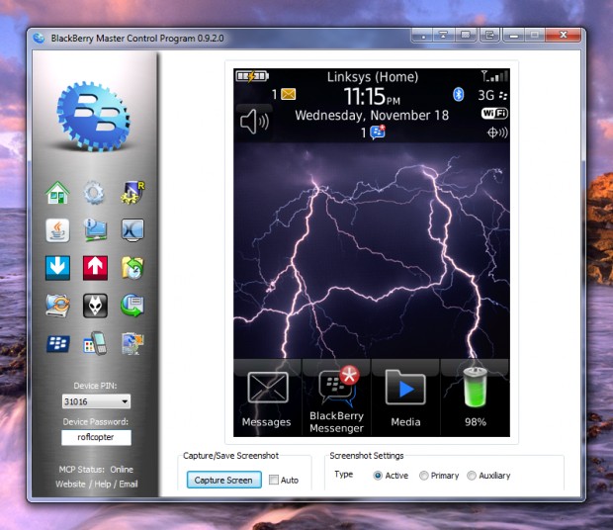The image size is (613, 530).
Task: Tap Wednesday, November 18 date text
Action: click(x=372, y=116)
